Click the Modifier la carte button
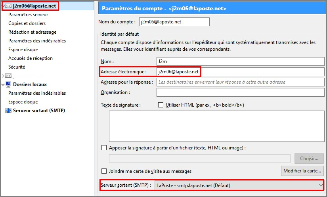Screen dimensions: 327x197 click(x=302, y=171)
